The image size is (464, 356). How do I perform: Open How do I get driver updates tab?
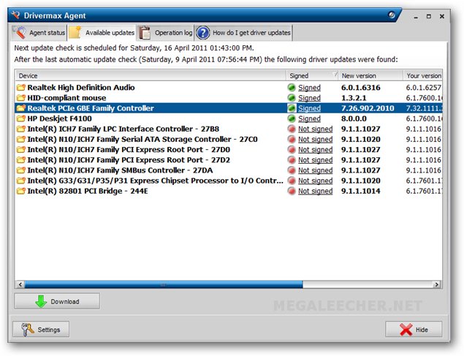click(x=243, y=33)
